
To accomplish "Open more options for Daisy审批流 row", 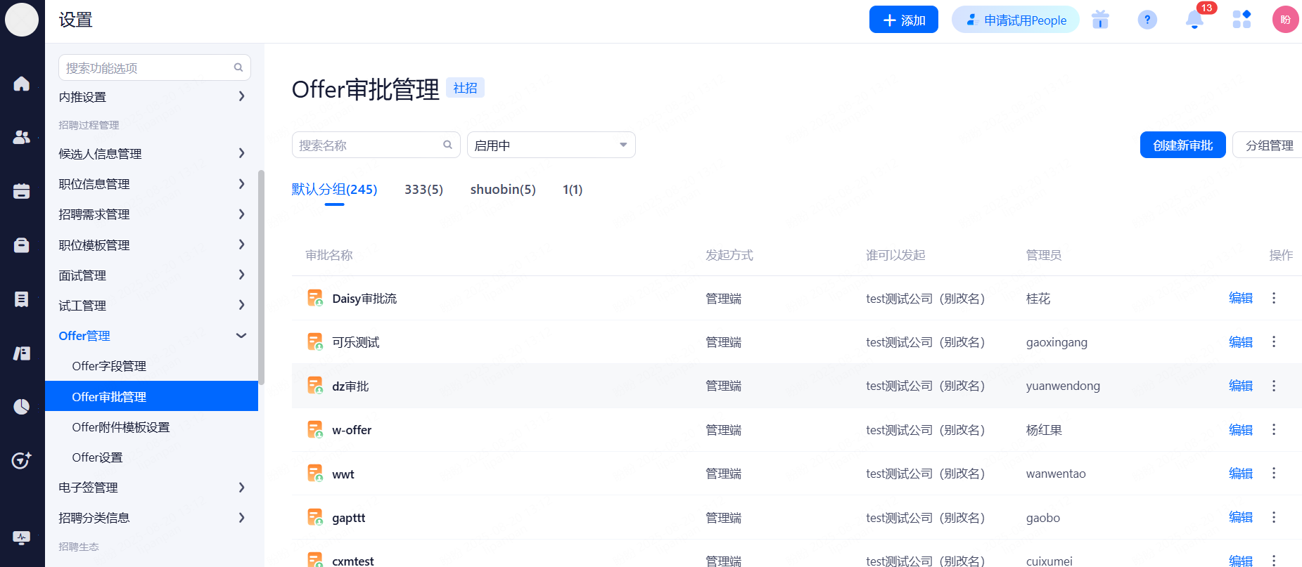I will coord(1273,298).
